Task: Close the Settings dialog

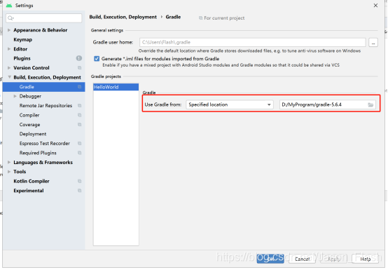Action: tap(375, 5)
